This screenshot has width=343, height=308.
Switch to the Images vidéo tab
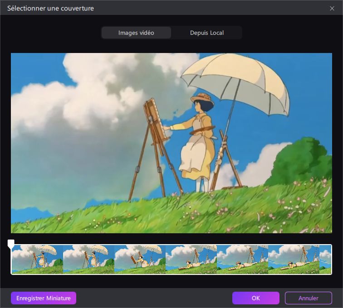[136, 33]
